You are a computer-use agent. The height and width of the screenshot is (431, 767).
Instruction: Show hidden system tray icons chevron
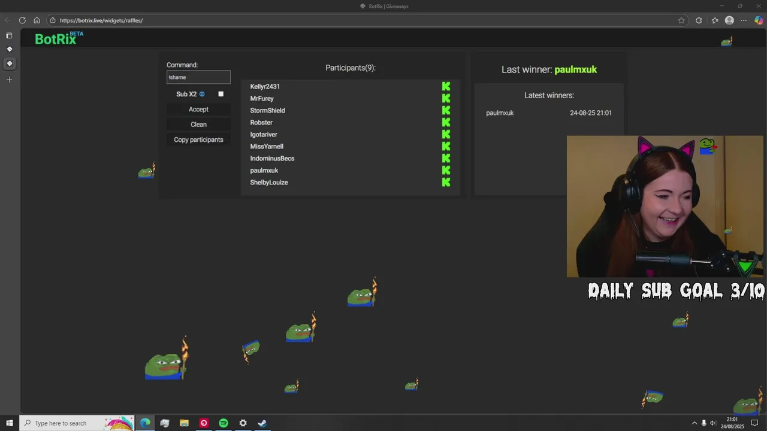point(694,423)
